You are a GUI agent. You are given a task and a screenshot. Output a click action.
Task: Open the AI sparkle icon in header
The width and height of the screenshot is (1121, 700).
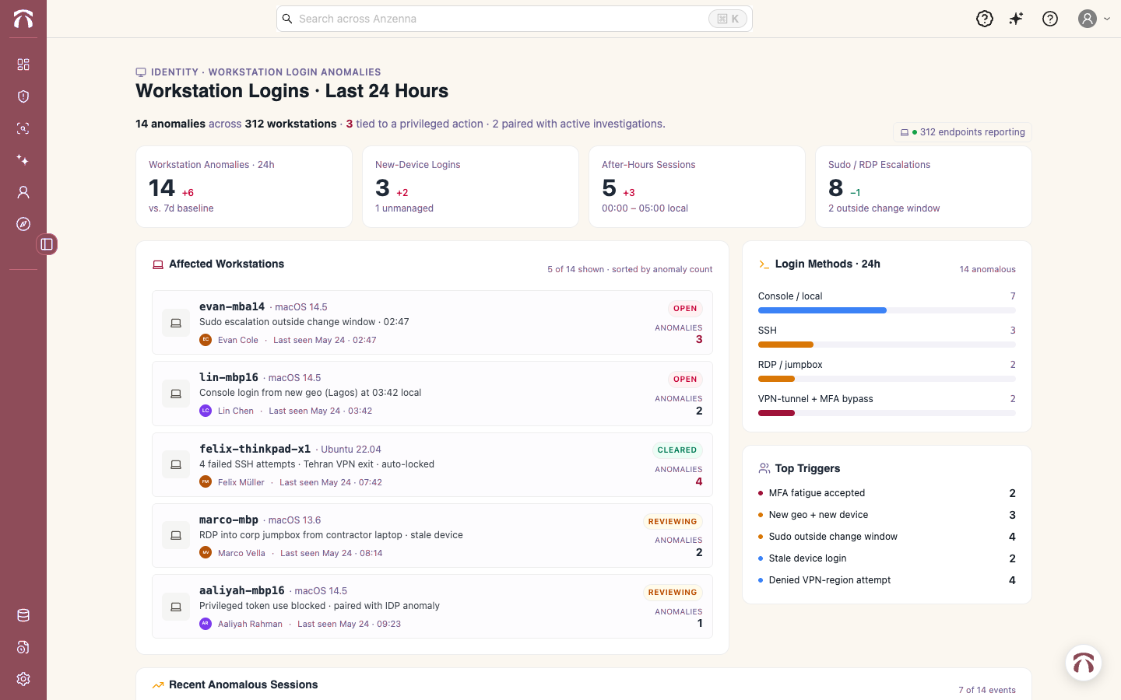pos(1017,19)
